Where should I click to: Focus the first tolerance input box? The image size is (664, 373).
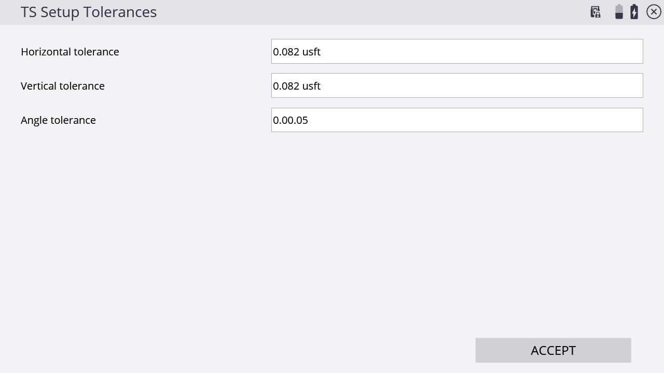[457, 51]
